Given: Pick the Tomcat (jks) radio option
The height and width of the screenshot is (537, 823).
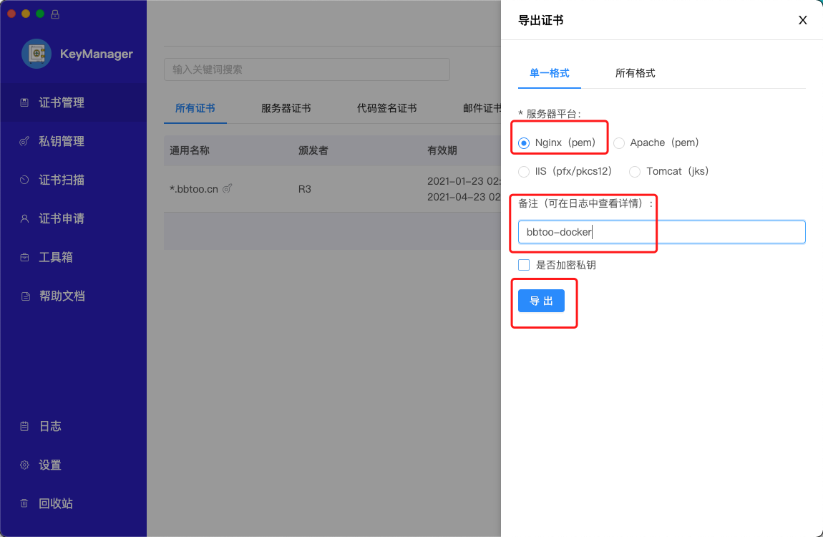Looking at the screenshot, I should [634, 171].
